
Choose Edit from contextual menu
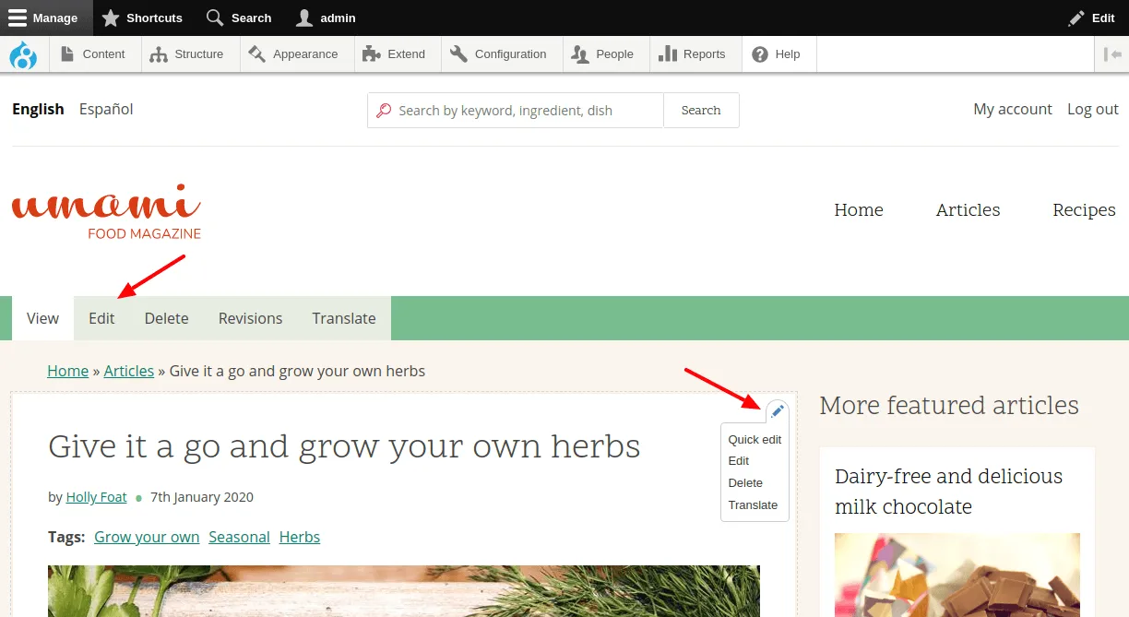(x=739, y=461)
